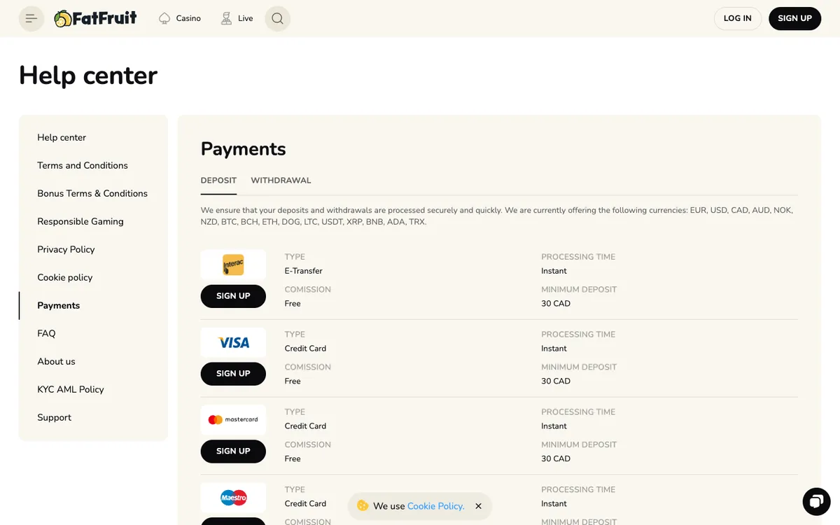Click SIGN UP under the Mastercard logo

point(233,451)
